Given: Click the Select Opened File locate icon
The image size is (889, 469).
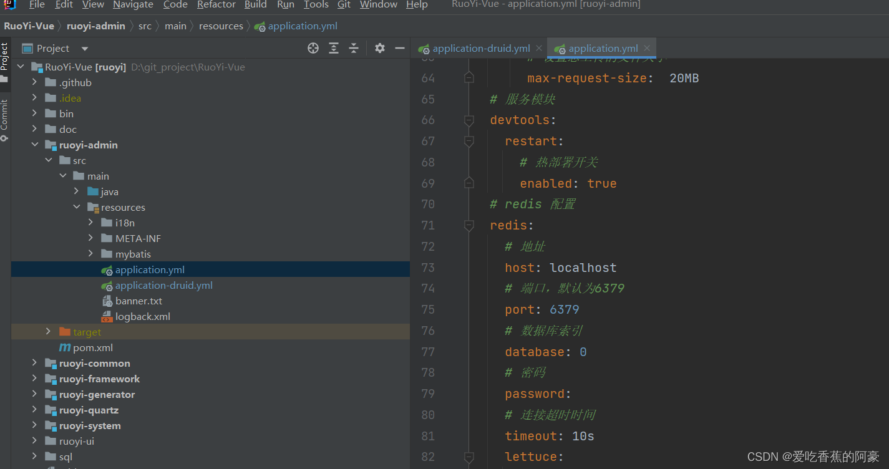Looking at the screenshot, I should [313, 48].
